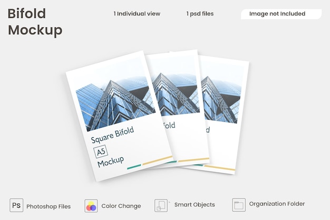Click the Ps Photoshop Files icon

click(16, 205)
